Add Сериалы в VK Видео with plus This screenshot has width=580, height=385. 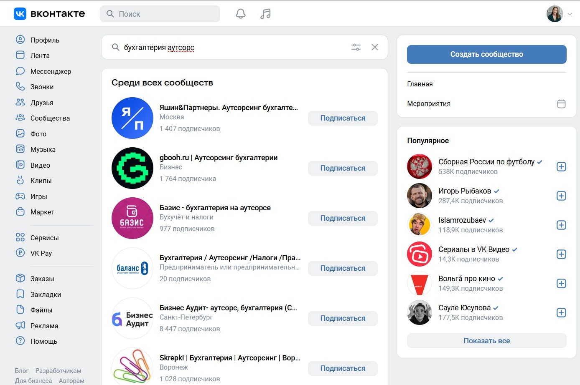coord(562,254)
